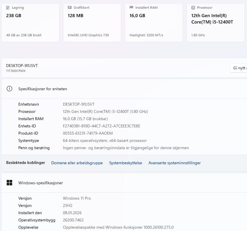Click the info icon beside Spesifikasjoner for enheten
This screenshot has height=231, width=247.
click(9, 89)
